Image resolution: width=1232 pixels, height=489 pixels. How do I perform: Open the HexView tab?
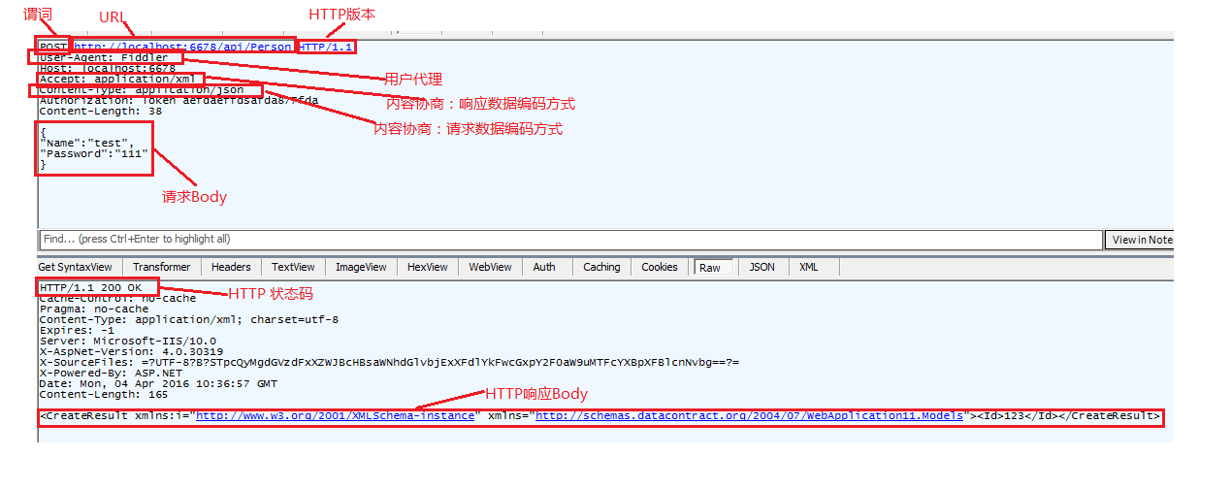click(428, 267)
